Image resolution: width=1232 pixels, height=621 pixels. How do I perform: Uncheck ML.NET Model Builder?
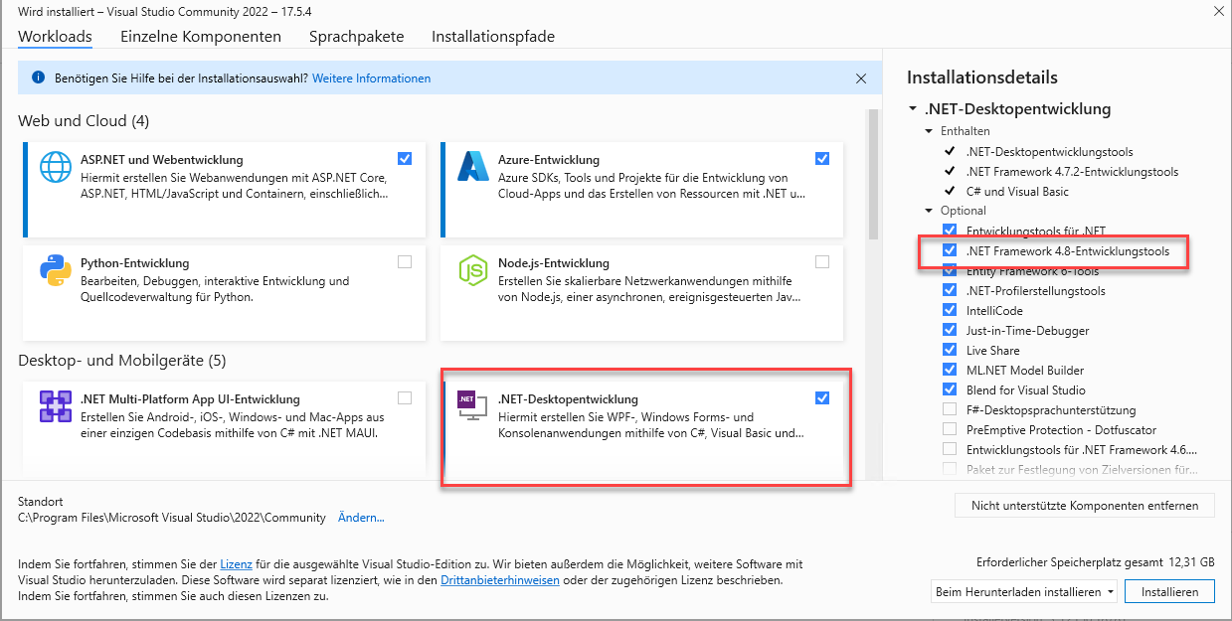(x=950, y=371)
